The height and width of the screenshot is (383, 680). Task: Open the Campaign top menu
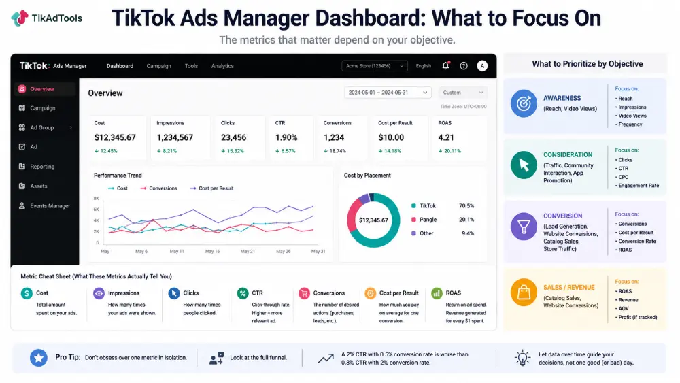(158, 66)
